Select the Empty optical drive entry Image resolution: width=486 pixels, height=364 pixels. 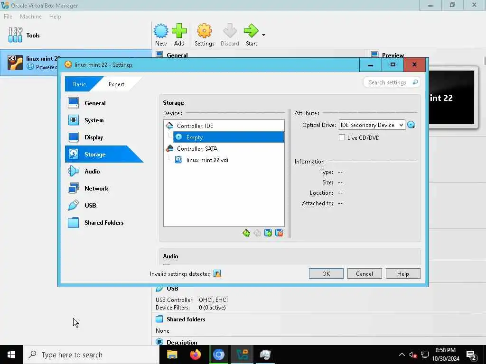[228, 137]
